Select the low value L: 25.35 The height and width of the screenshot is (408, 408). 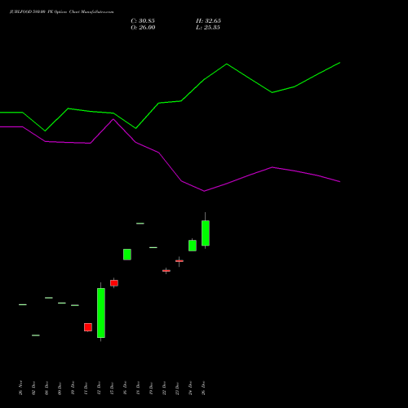(x=208, y=27)
